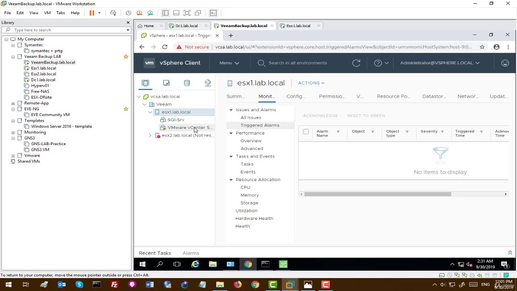Bookmark this page with star icon
Screen dimensions: 517x291
pyautogui.click(x=482, y=47)
